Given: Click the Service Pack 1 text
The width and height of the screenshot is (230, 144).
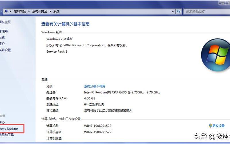Looking at the screenshot, I should point(57,52).
